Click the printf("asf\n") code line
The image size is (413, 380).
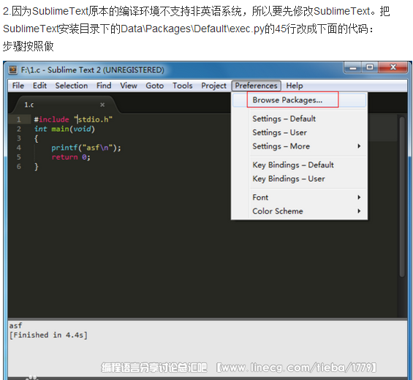click(86, 148)
